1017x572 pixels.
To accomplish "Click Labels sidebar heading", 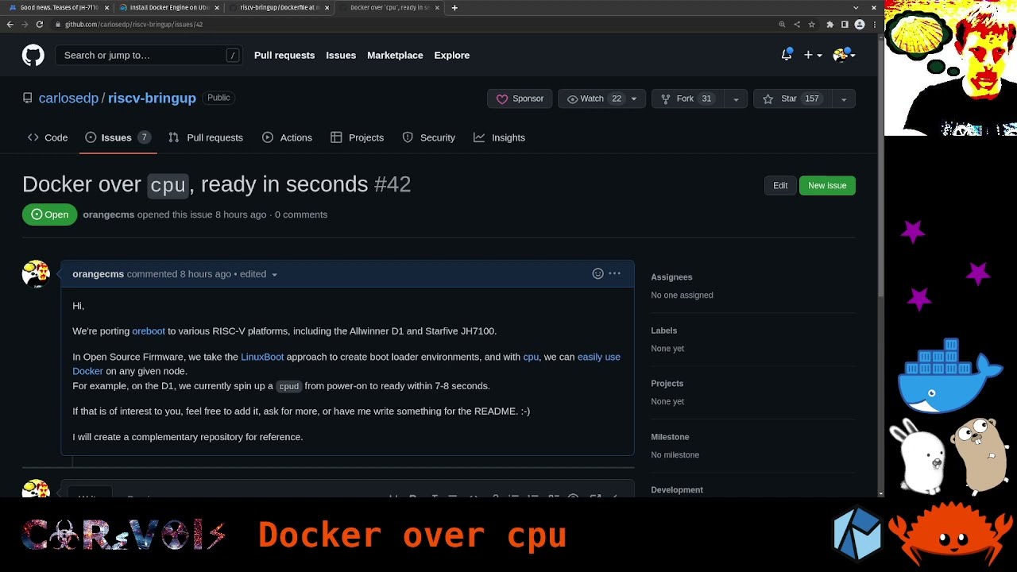I will 663,330.
